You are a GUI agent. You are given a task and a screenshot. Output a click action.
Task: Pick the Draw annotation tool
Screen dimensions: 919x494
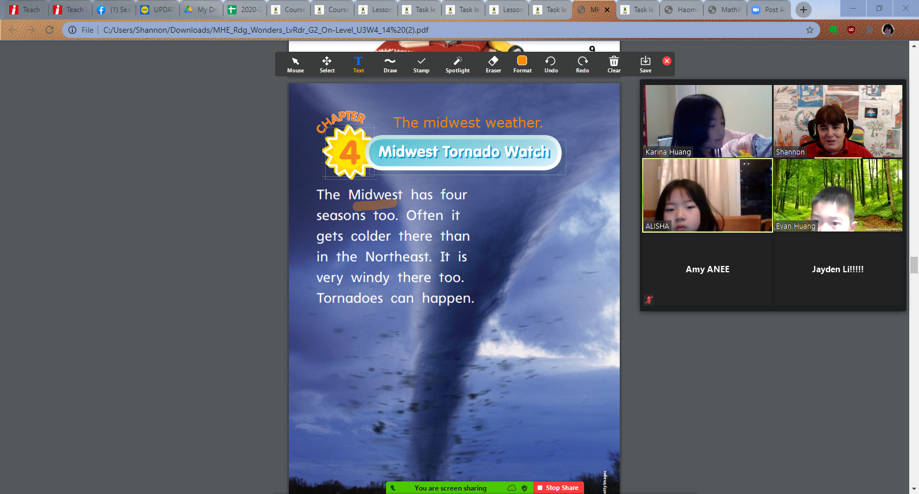click(x=390, y=64)
